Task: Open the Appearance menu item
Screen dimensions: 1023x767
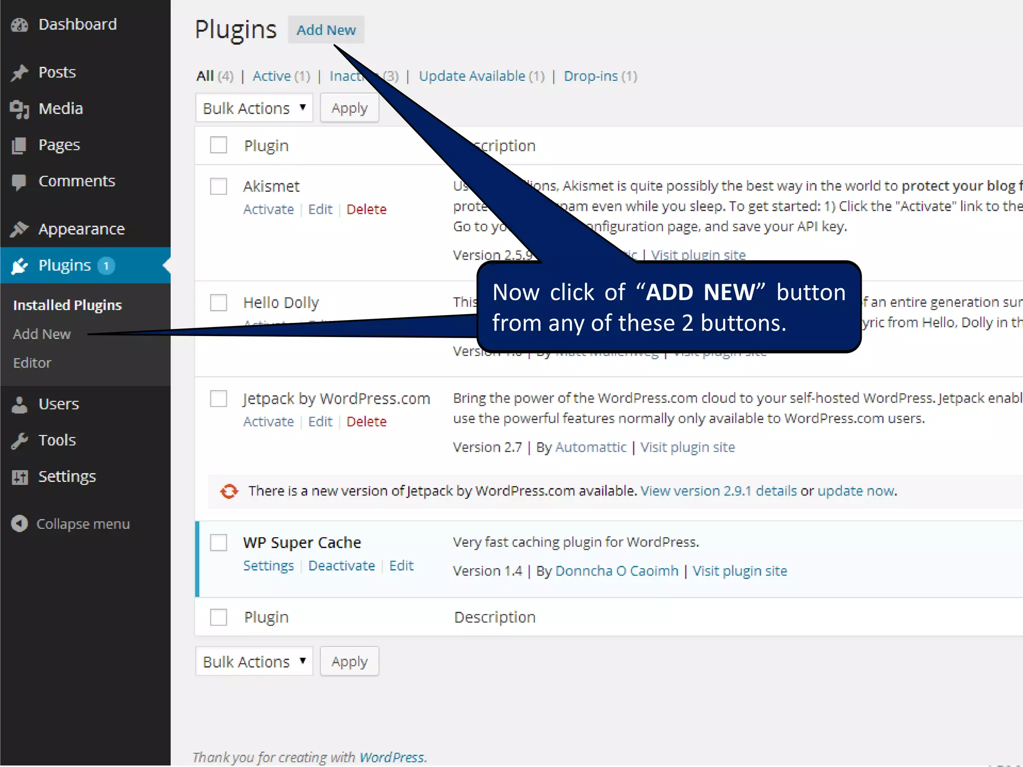Action: click(x=81, y=229)
